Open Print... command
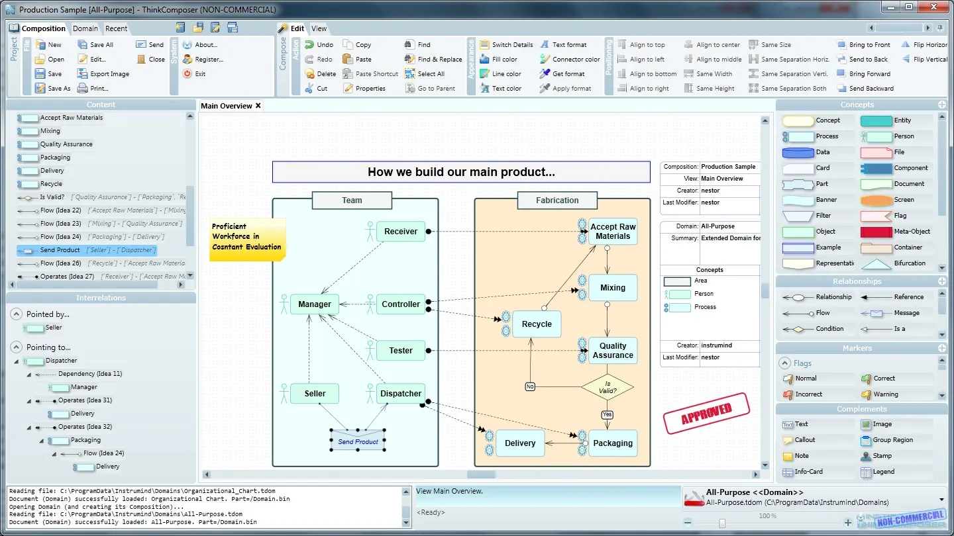The image size is (954, 536). click(x=93, y=89)
